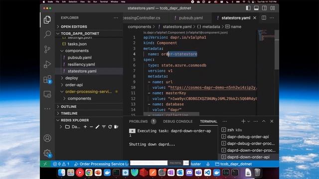Viewport: 319px width, 179px height.
Task: Select daprd-down-order-proc... terminal
Action: click(x=248, y=150)
